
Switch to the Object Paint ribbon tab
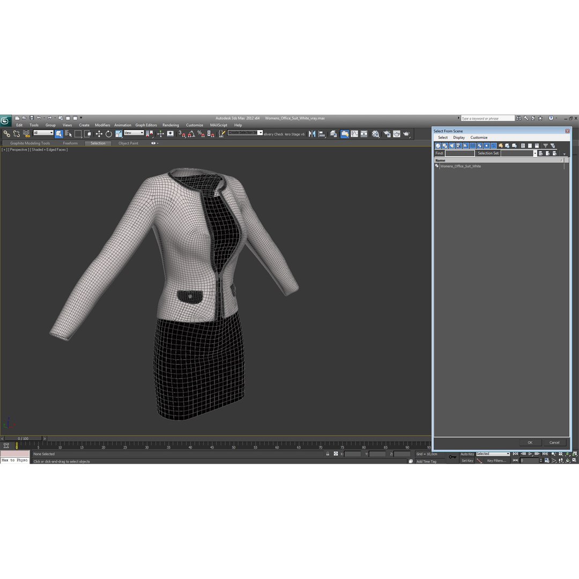[128, 143]
